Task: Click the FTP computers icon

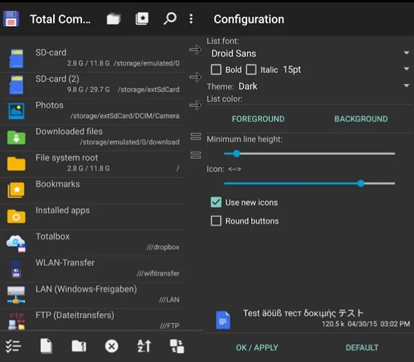Action: coord(17,321)
